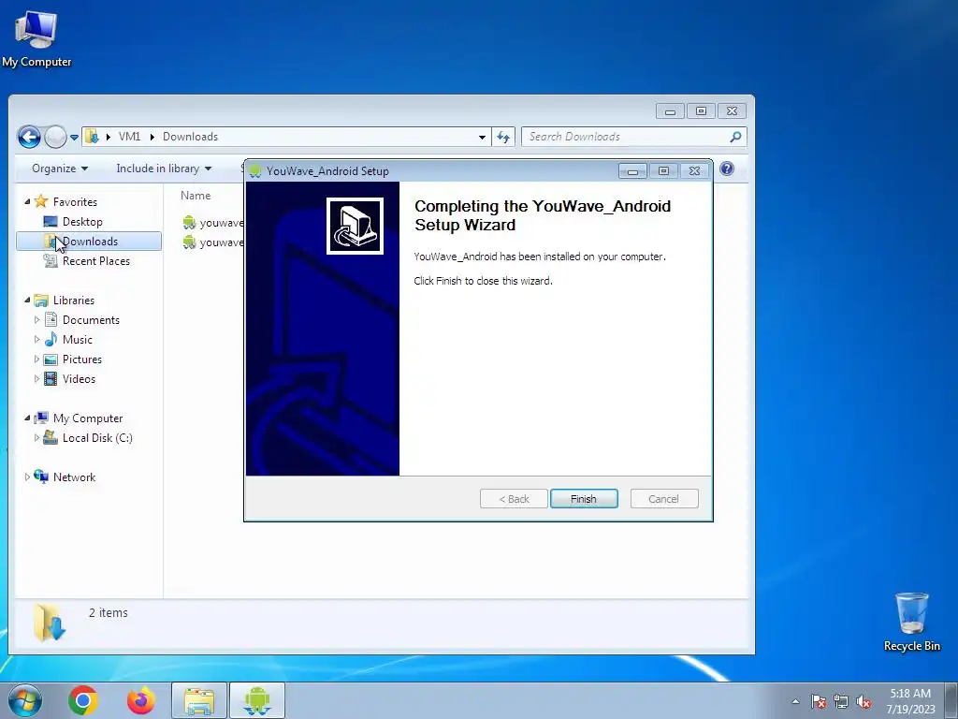This screenshot has width=958, height=719.
Task: Open My Computer desktop icon
Action: tap(36, 37)
